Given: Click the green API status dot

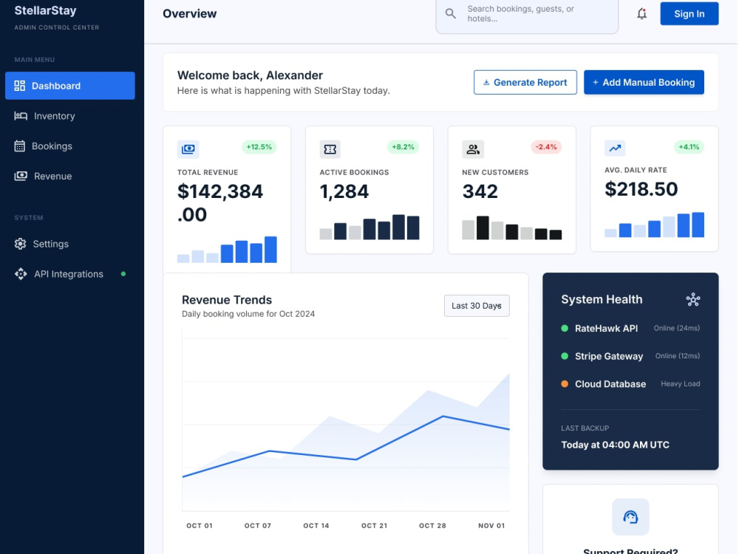Looking at the screenshot, I should (x=123, y=274).
